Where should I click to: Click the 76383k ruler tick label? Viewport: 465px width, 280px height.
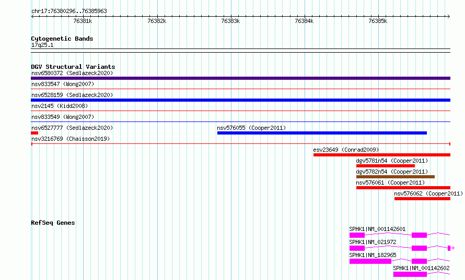pyautogui.click(x=230, y=21)
